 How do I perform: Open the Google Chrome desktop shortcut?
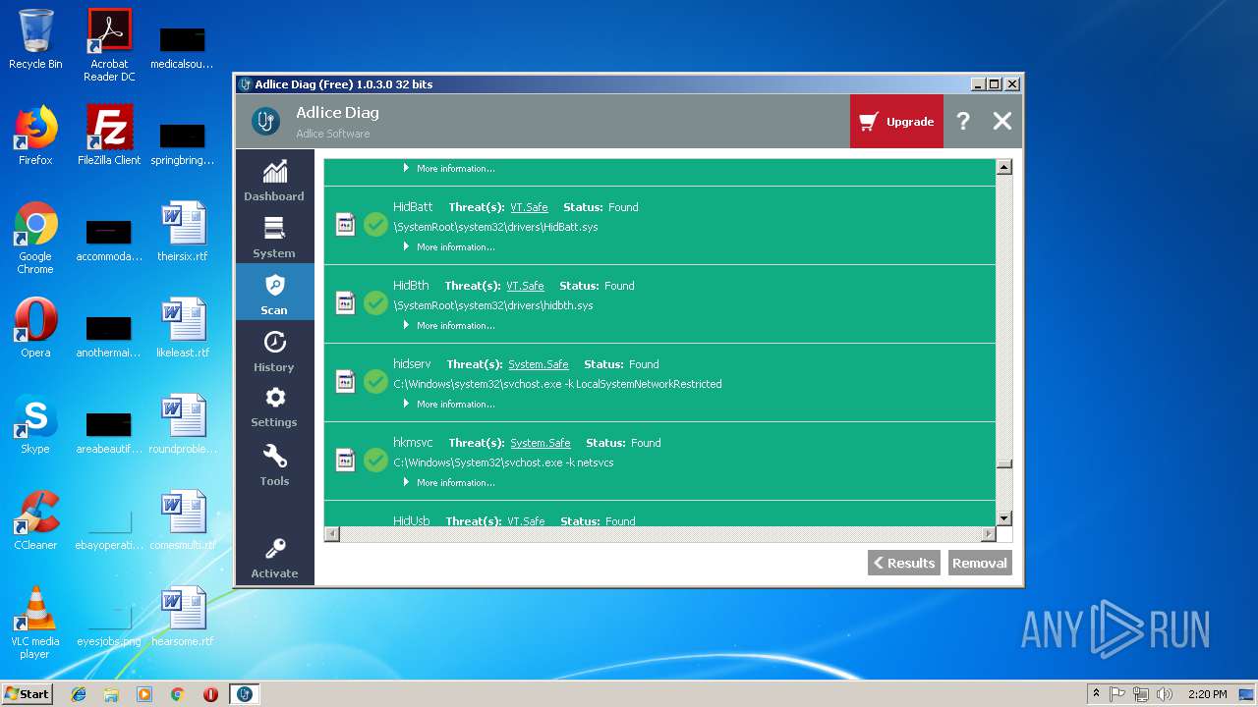35,238
